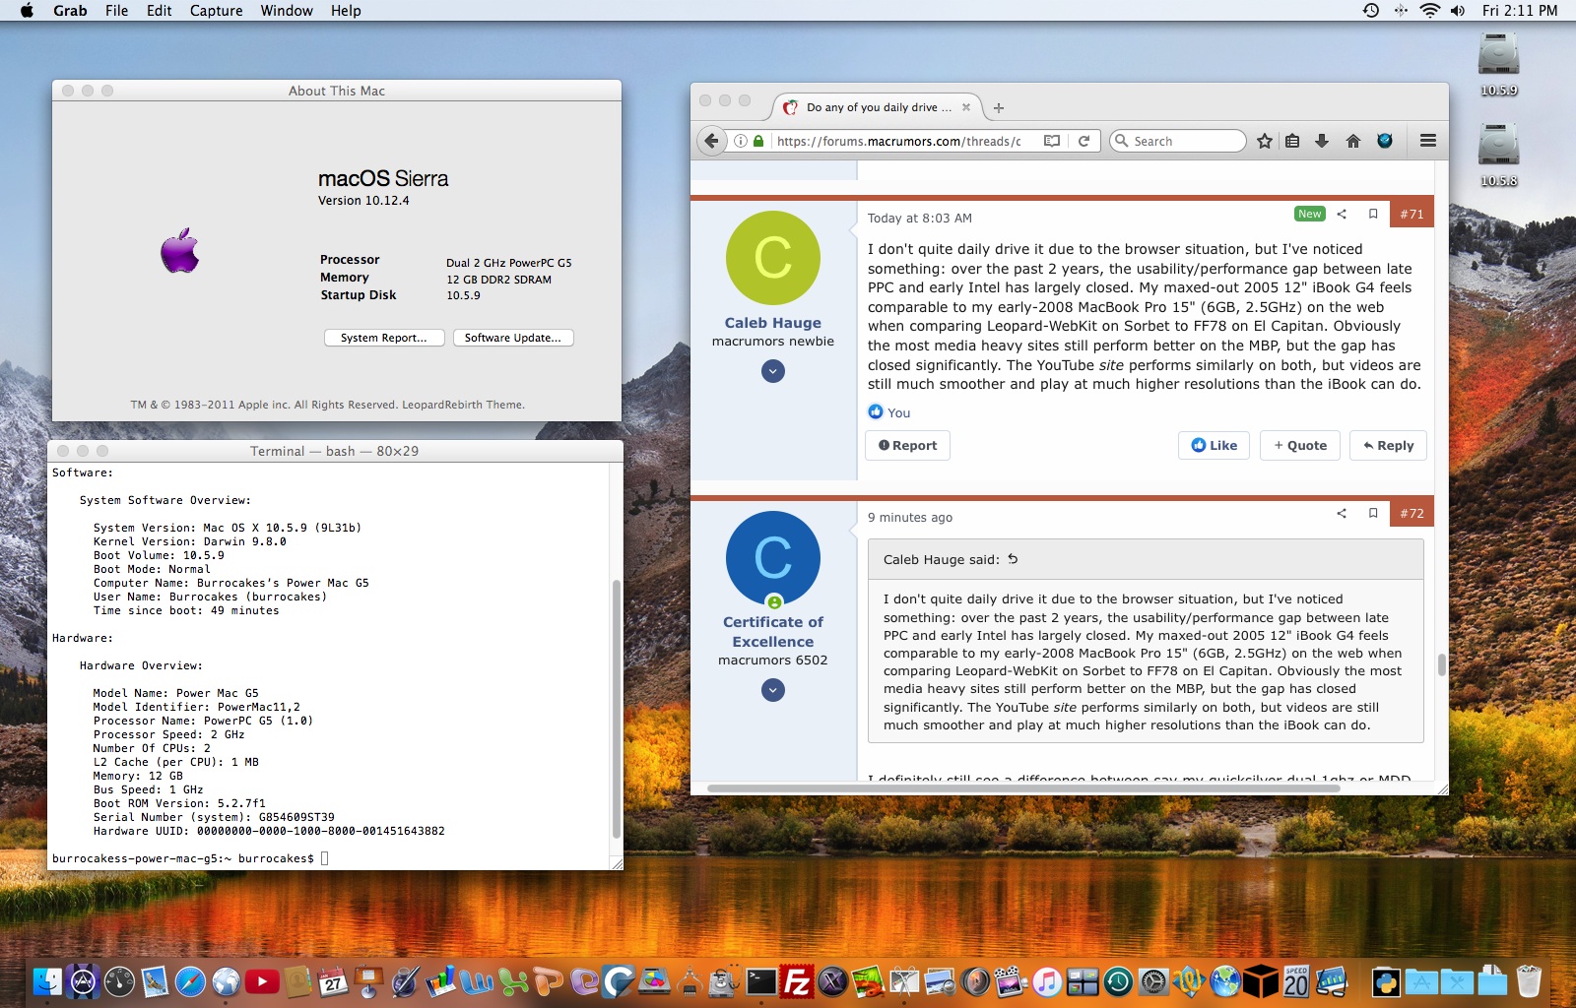Expand Caleb Hauge's user info chevron

point(773,371)
